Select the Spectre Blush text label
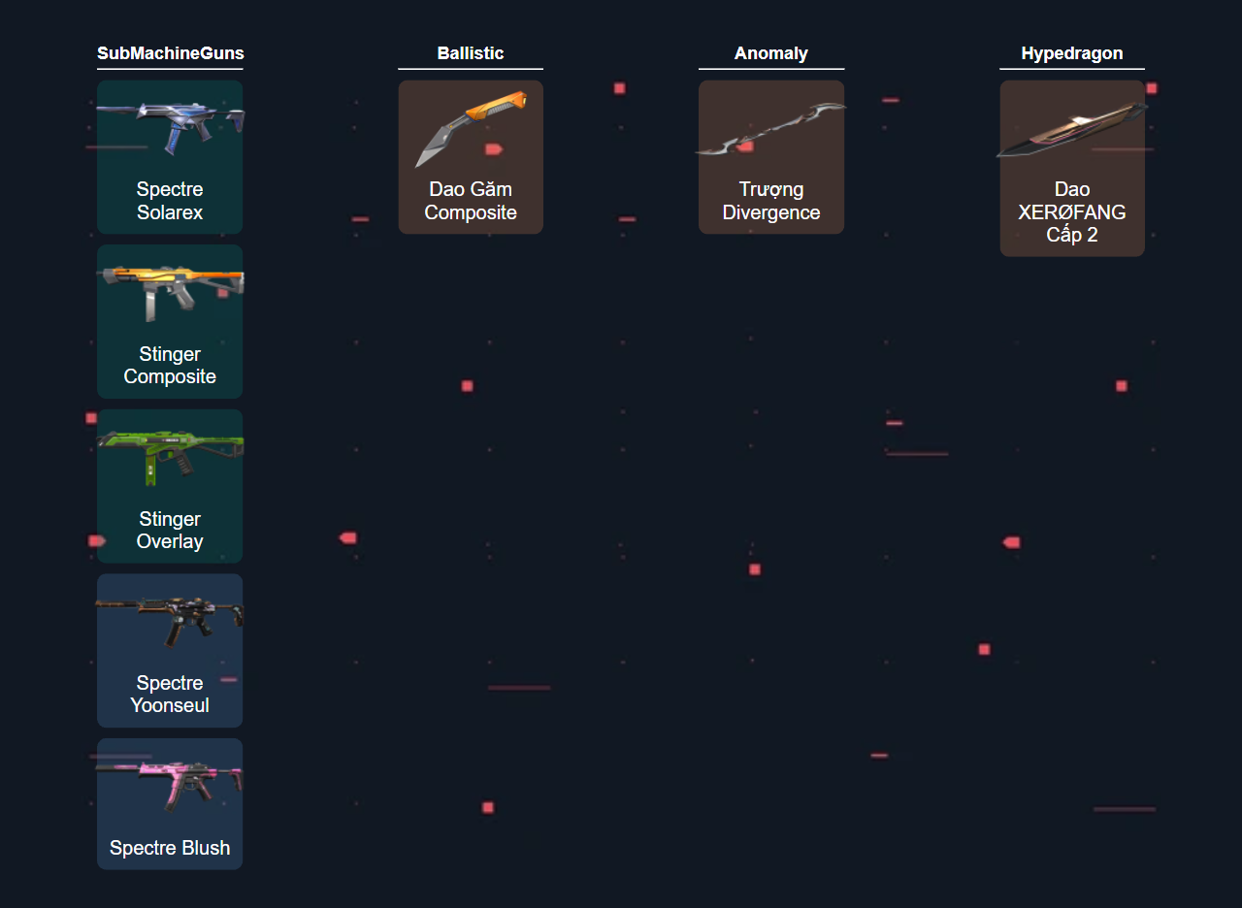The image size is (1242, 908). tap(170, 848)
